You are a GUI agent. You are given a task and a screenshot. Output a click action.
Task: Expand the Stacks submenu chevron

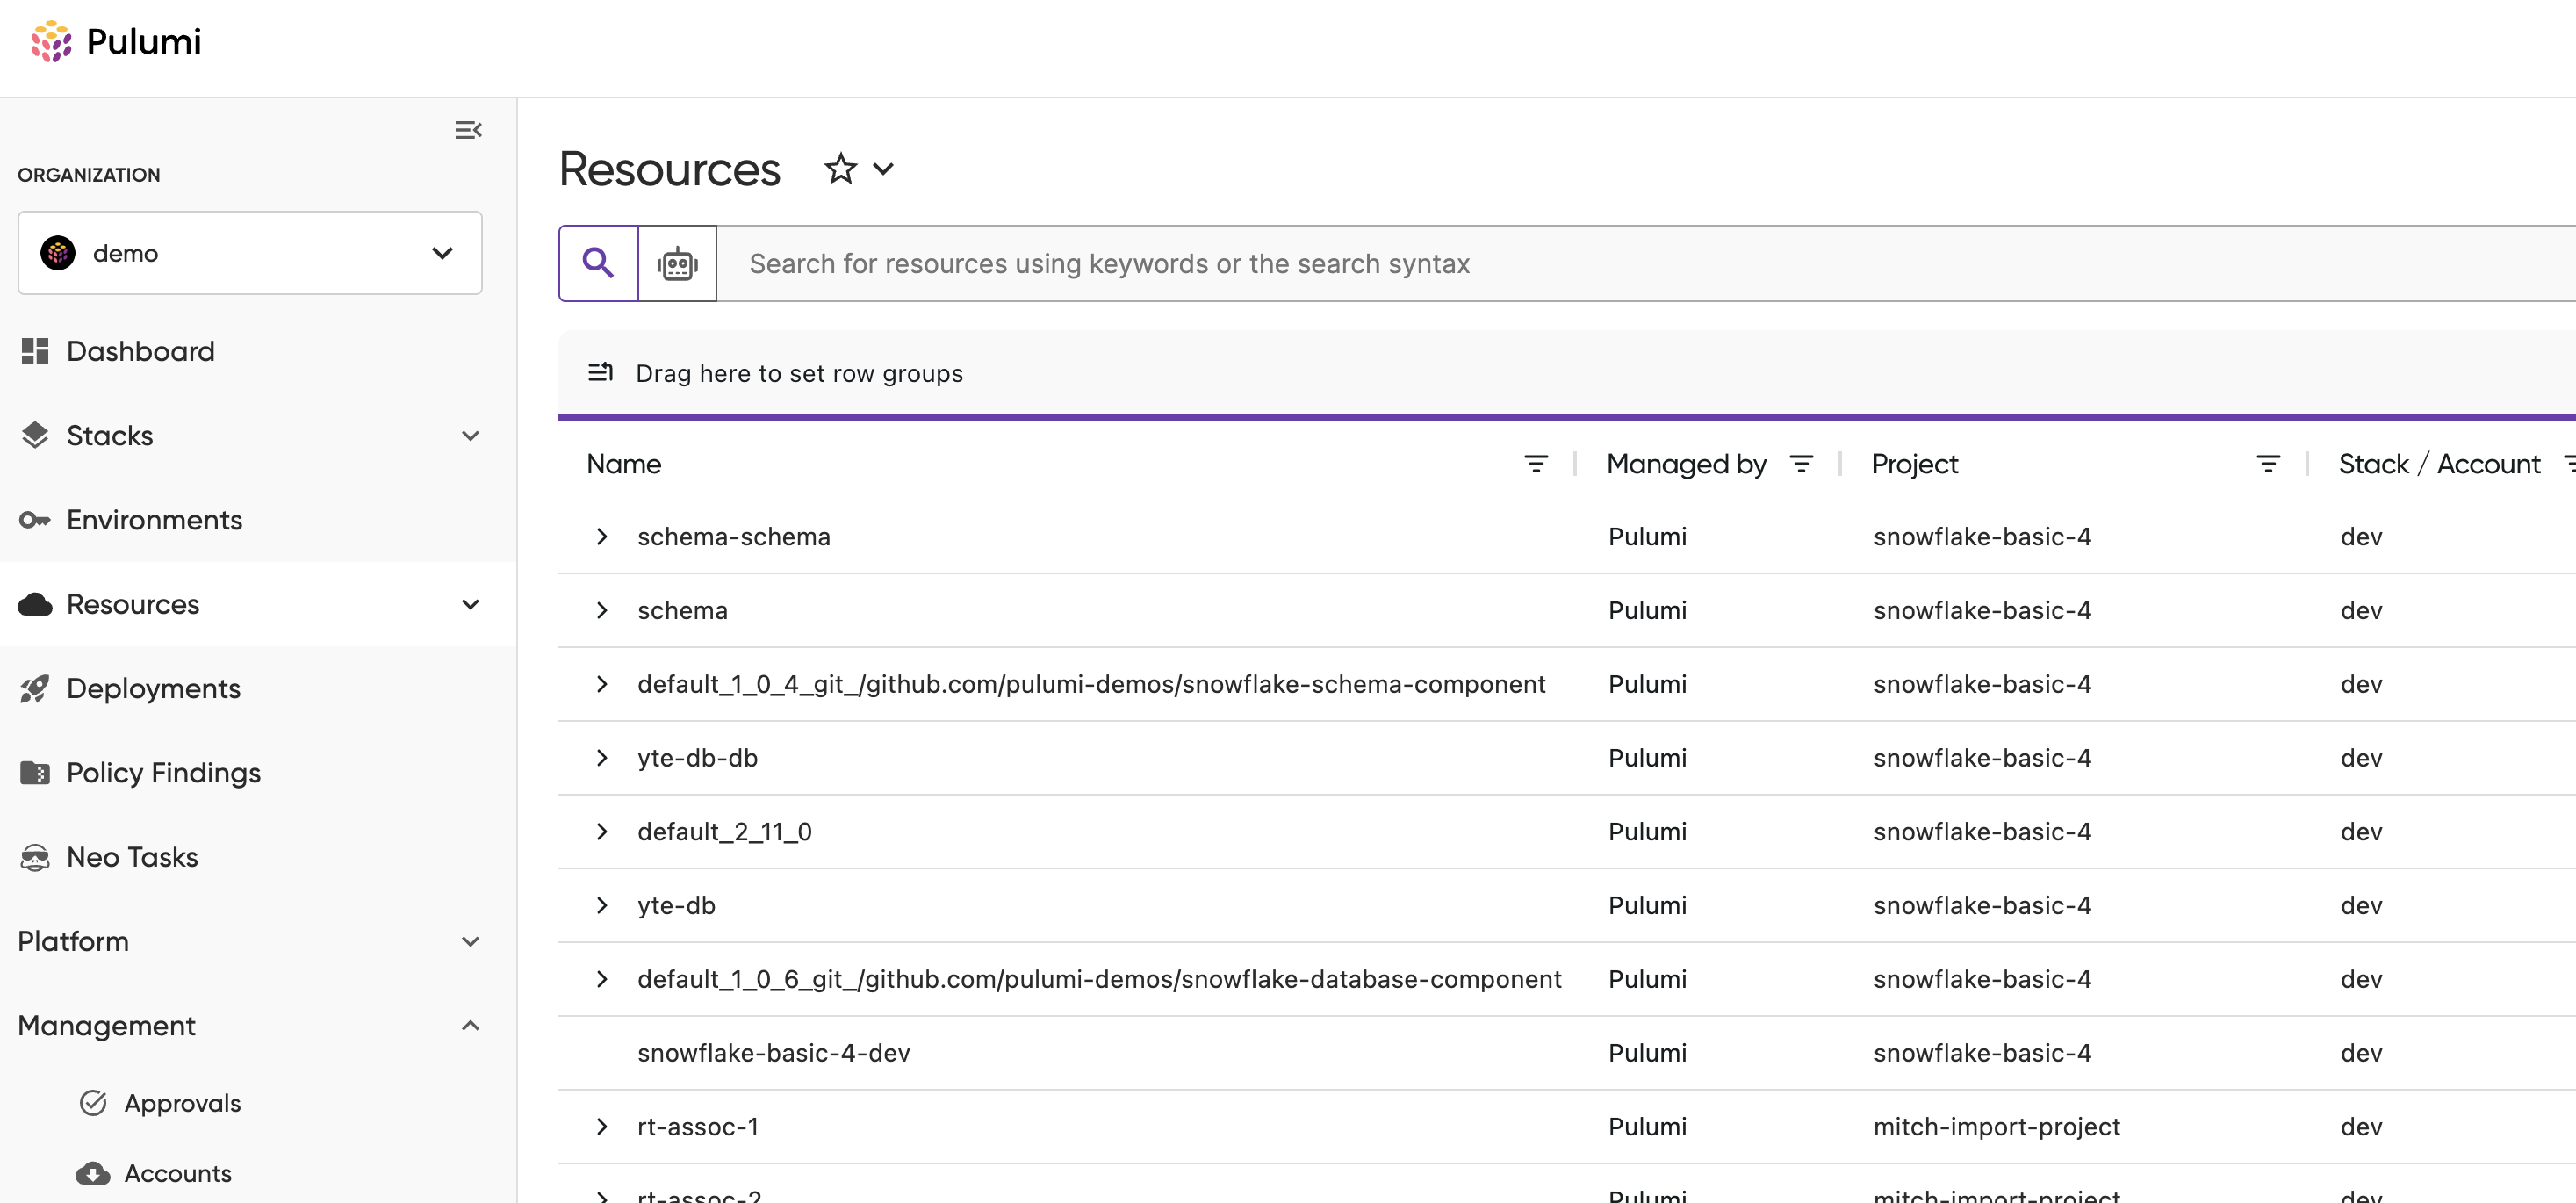click(470, 435)
